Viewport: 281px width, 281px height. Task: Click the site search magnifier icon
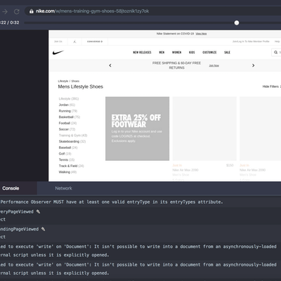pos(276,52)
